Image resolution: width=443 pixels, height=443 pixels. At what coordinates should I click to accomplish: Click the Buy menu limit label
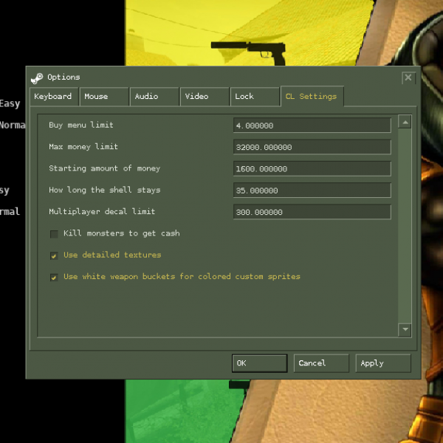click(x=81, y=126)
